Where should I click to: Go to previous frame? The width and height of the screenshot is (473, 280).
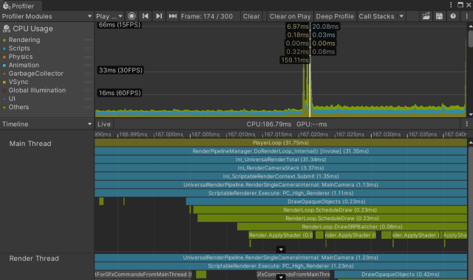(x=146, y=16)
